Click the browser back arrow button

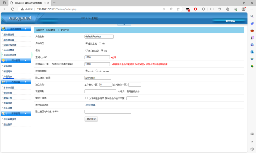5,9
